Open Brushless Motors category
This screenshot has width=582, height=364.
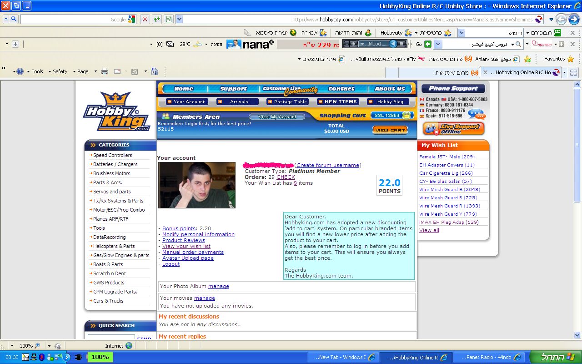(x=112, y=173)
